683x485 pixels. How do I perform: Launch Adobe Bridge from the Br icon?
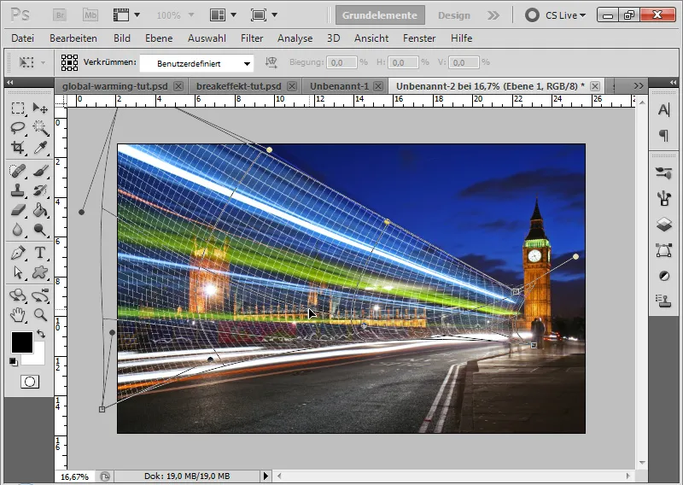(60, 15)
